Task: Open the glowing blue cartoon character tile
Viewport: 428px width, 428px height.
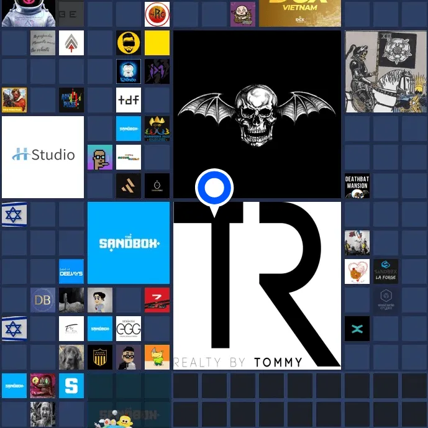Action: coord(129,71)
